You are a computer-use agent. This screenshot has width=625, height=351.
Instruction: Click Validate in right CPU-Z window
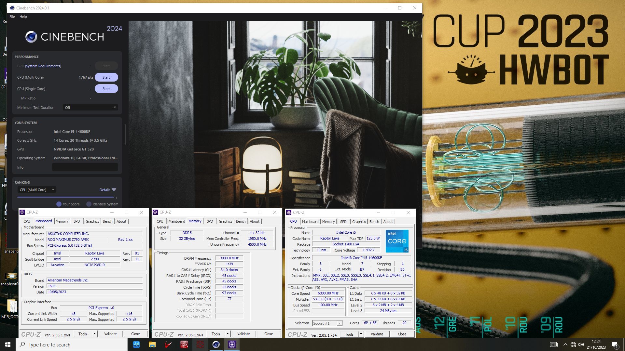[377, 334]
